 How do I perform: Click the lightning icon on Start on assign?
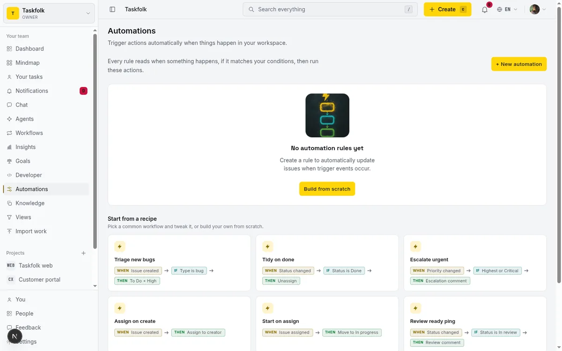tap(268, 308)
